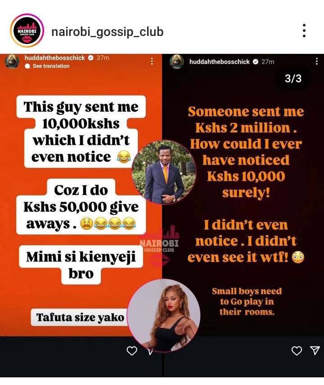Tap verified badge on right story
324x385 pixels.
coord(256,62)
